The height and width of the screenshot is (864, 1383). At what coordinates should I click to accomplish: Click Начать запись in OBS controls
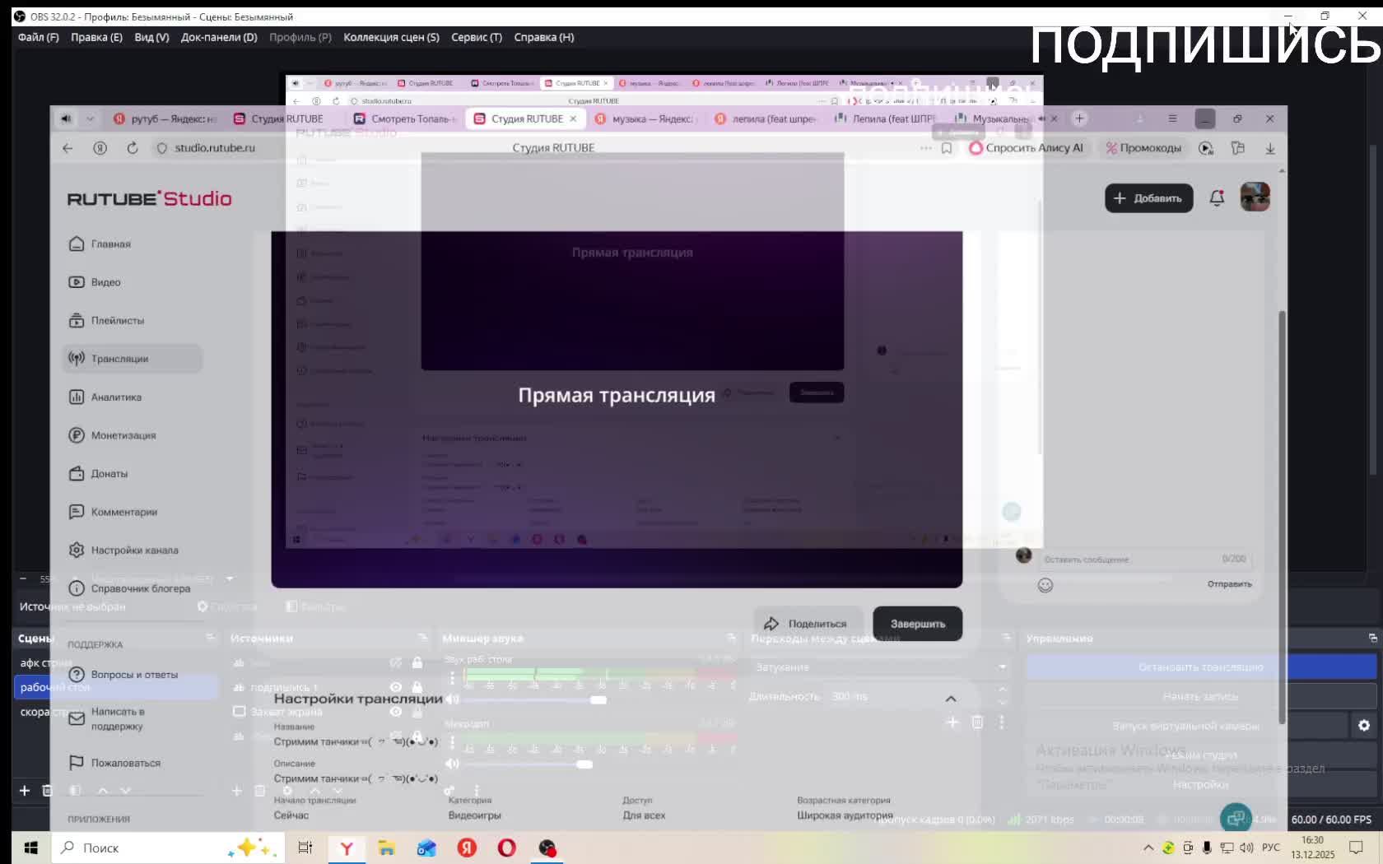click(1199, 695)
